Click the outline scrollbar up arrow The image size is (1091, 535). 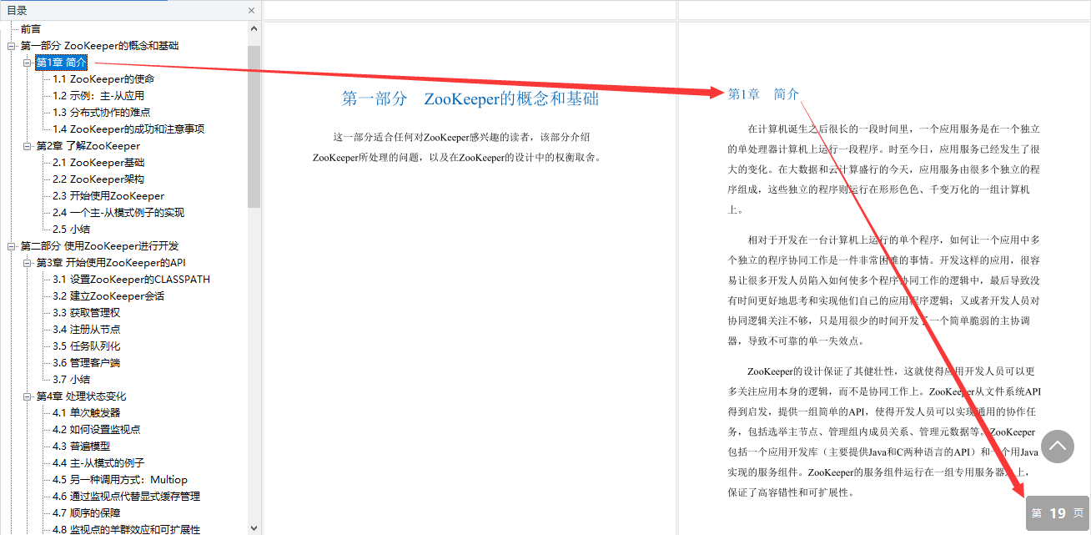(254, 28)
